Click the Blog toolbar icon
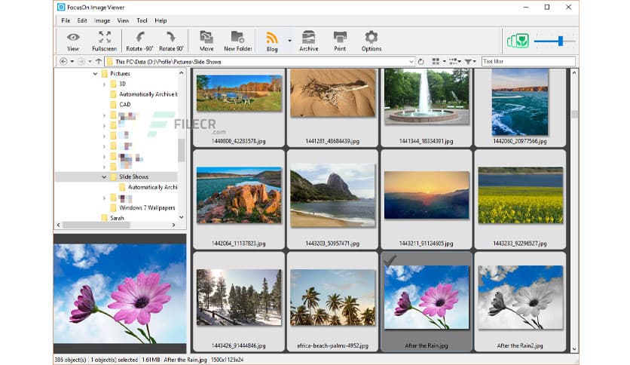The height and width of the screenshot is (365, 630). pyautogui.click(x=272, y=41)
